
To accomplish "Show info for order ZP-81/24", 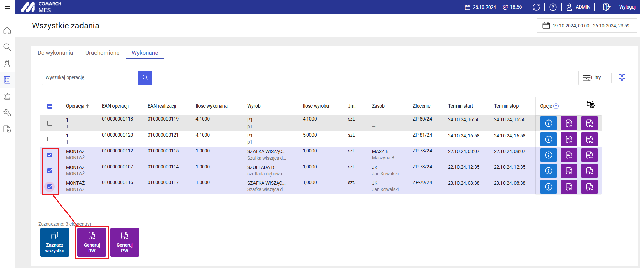I will 549,139.
